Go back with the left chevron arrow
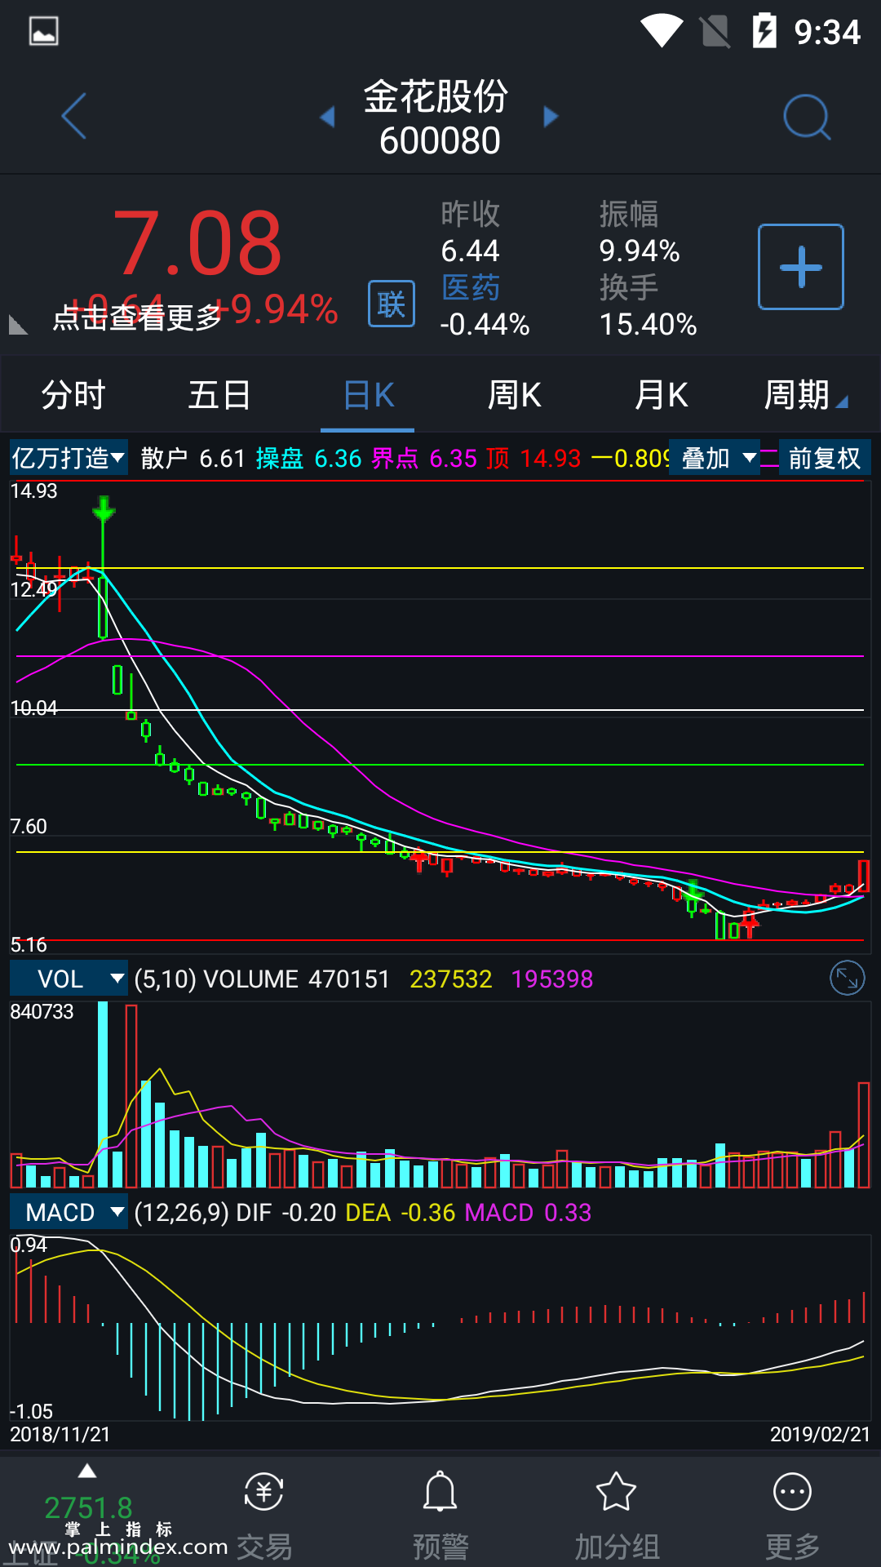 pos(74,116)
